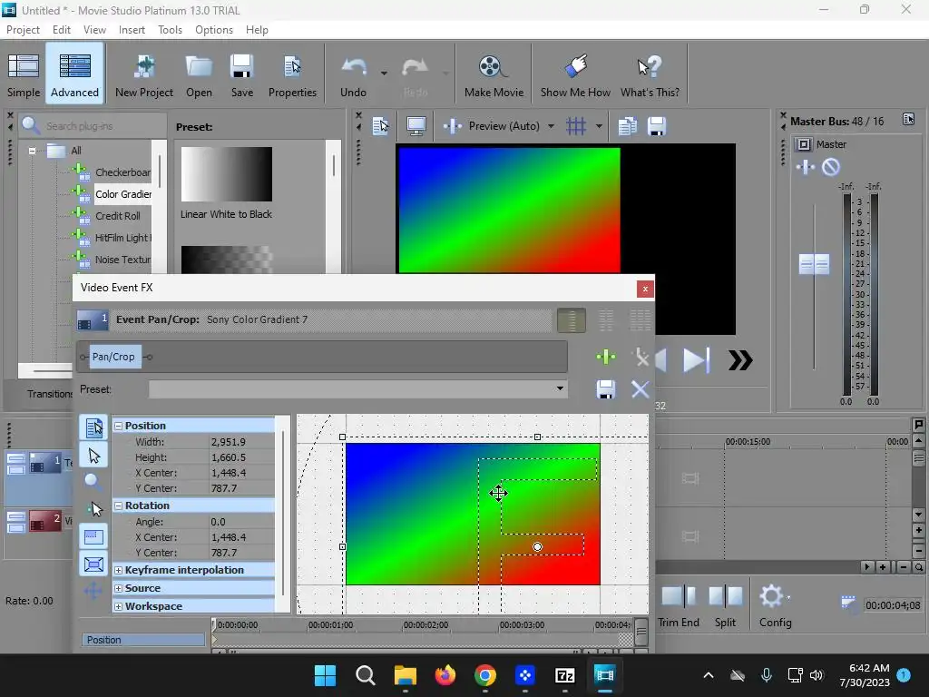Open Google Chrome from the taskbar
Screen dimensions: 929x697
click(x=485, y=675)
